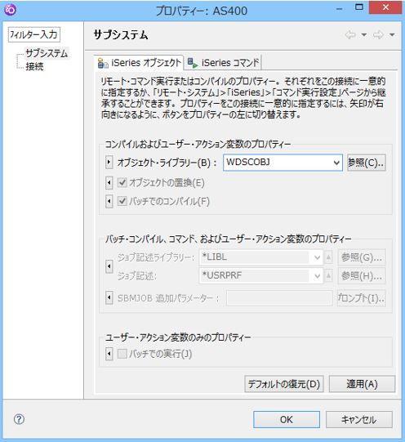Open the WDSCOBJ library dropdown
The height and width of the screenshot is (442, 405).
[336, 163]
